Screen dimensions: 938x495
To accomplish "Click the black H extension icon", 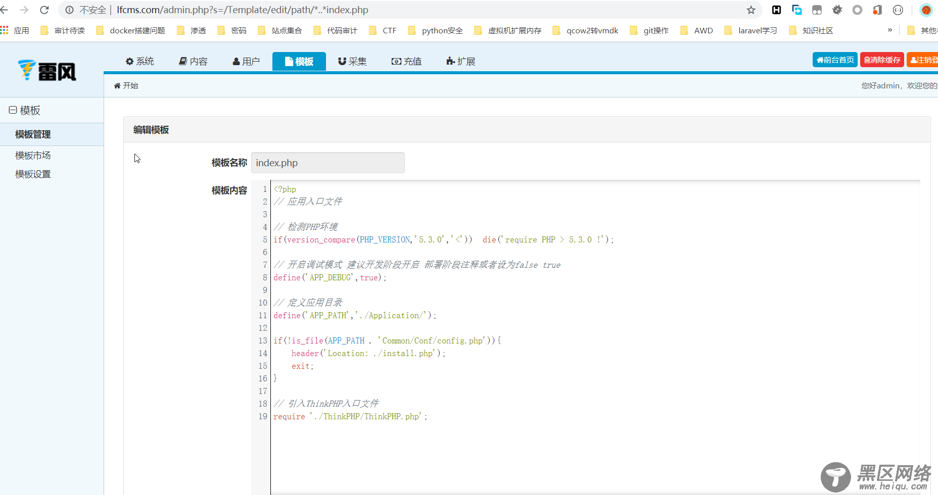I will tap(777, 10).
